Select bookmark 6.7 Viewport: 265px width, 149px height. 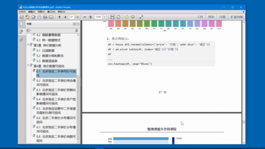click(56, 129)
